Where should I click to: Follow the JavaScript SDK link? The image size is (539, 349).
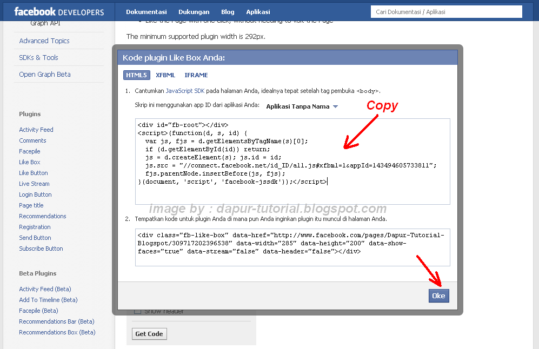(185, 91)
